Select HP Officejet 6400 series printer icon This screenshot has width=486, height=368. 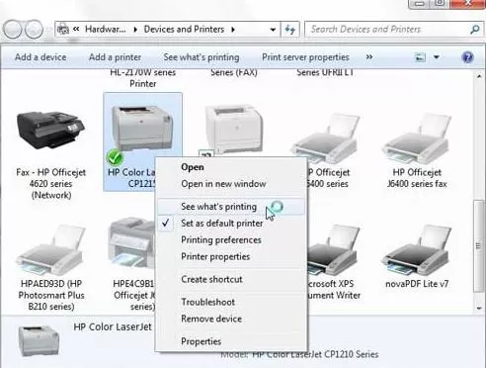325,138
